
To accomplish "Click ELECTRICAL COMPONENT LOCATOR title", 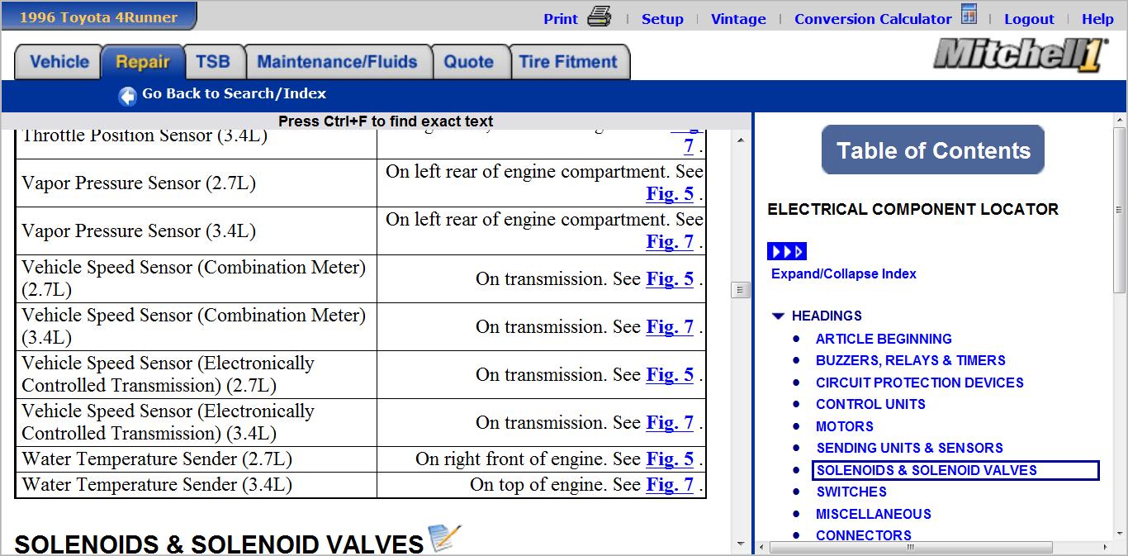I will 912,210.
